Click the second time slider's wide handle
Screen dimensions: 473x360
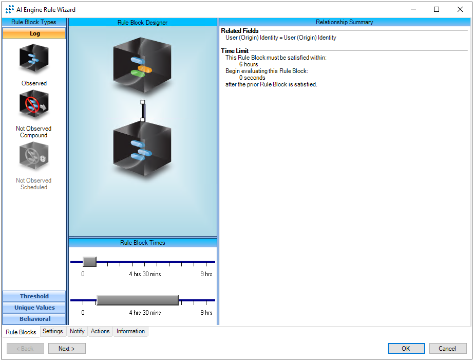click(137, 300)
